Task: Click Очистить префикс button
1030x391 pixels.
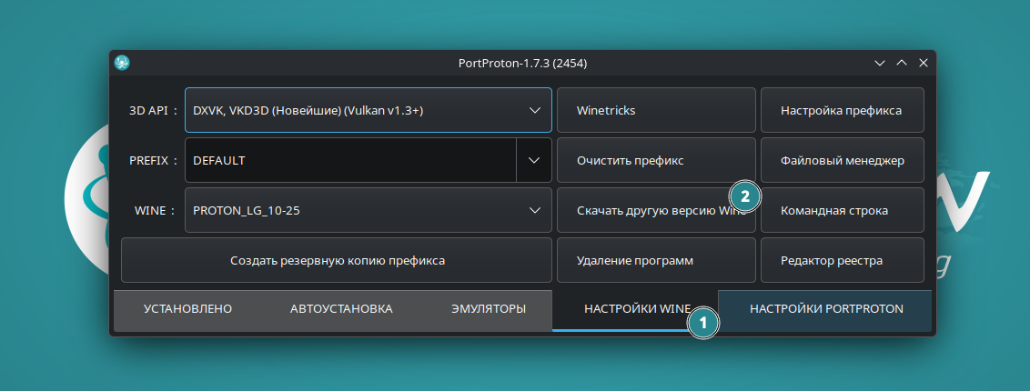Action: pos(655,161)
